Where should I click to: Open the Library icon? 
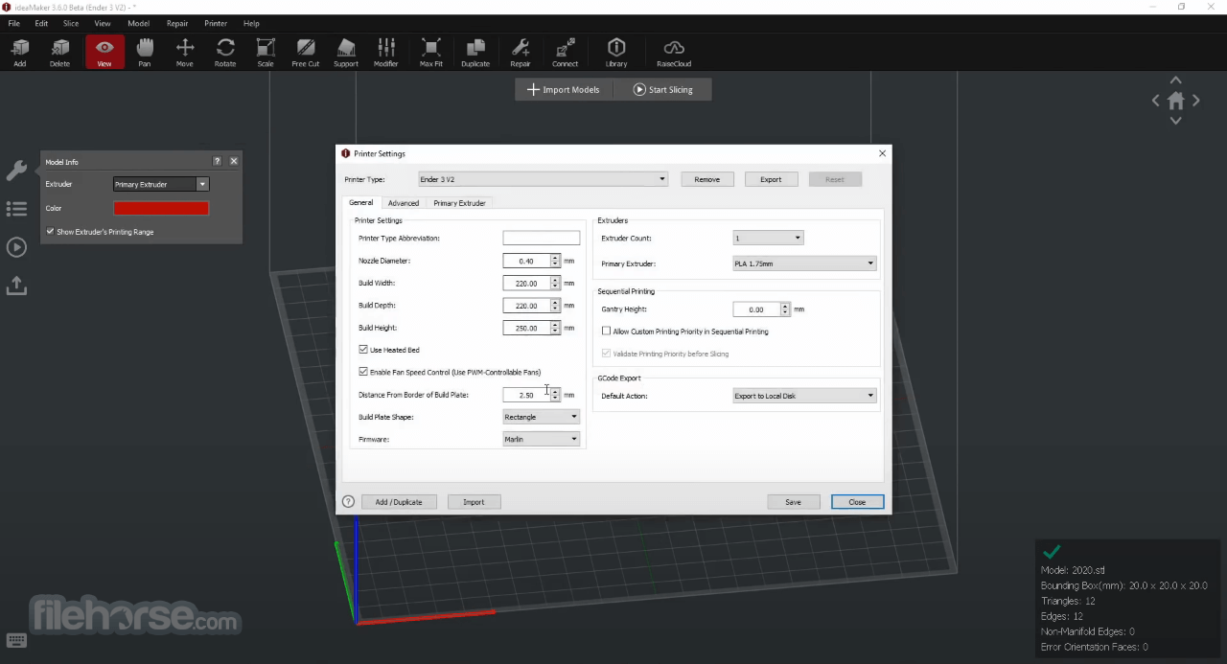point(616,52)
